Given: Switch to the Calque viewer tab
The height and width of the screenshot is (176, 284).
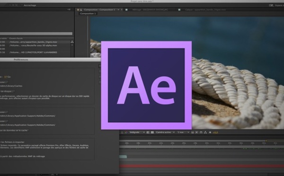Looking at the screenshot, I should [x=205, y=10].
